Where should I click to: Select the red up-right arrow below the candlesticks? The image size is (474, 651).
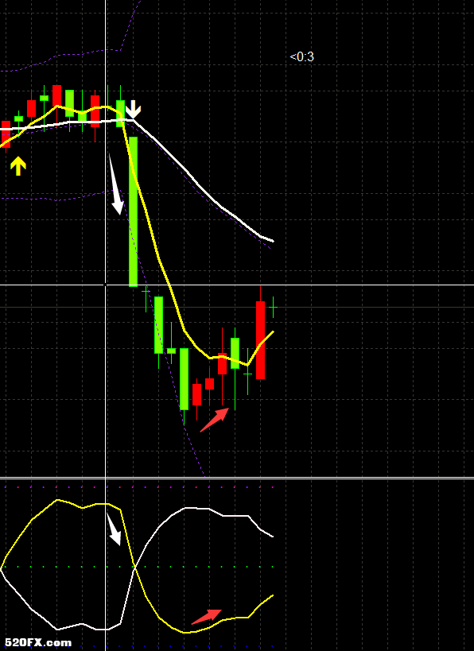[215, 420]
